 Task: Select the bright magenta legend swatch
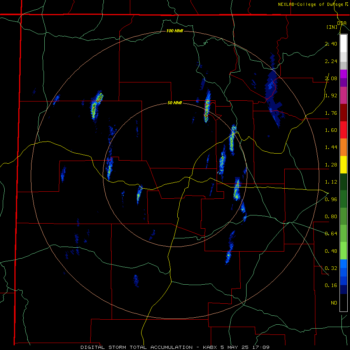click(343, 74)
